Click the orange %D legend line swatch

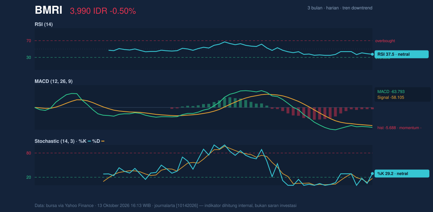click(103, 141)
